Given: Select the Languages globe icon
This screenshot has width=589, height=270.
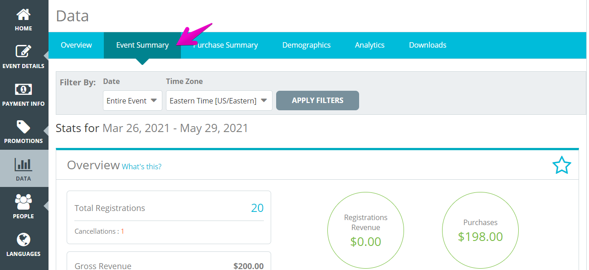Looking at the screenshot, I should pos(24,239).
